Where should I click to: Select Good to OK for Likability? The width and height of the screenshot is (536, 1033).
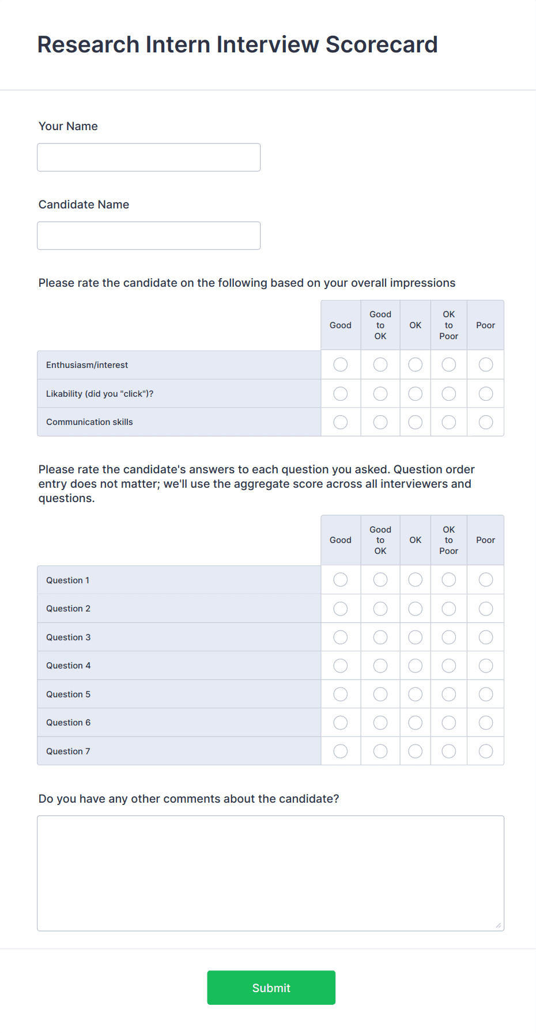pos(380,393)
